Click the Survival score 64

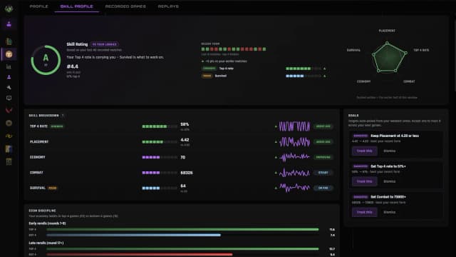pyautogui.click(x=183, y=186)
